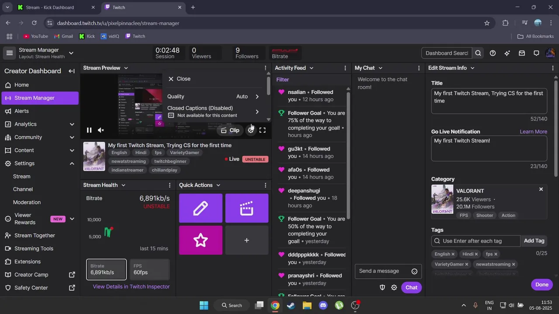Remove the Hindi tag
The height and width of the screenshot is (314, 559).
click(476, 254)
